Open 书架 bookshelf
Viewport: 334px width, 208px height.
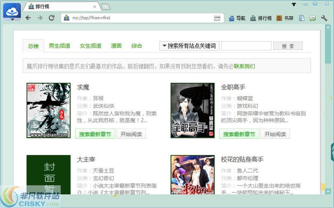285,18
